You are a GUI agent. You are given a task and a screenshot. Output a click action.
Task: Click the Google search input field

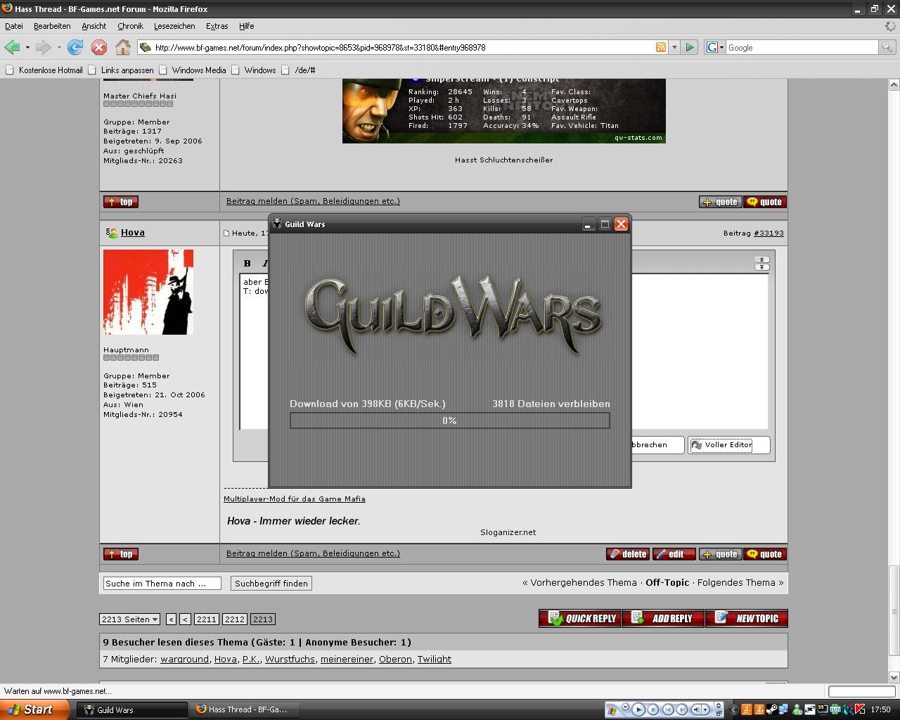(802, 47)
